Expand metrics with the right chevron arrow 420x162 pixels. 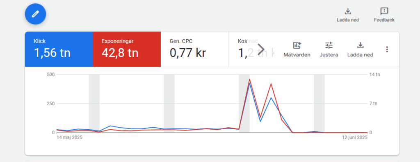[261, 49]
